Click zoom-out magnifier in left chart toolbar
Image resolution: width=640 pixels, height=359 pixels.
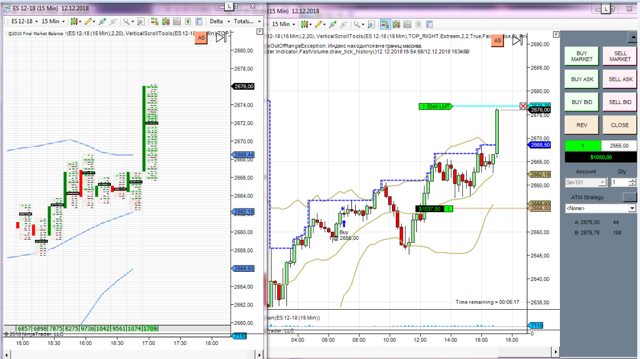(114, 21)
